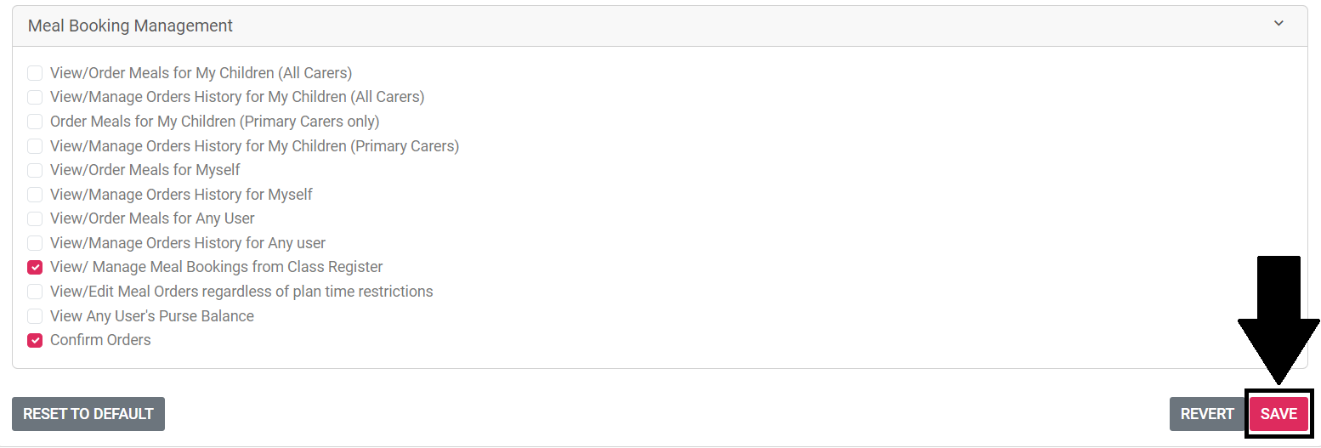This screenshot has height=448, width=1321.
Task: Check Order Meals for My Children (Primary Carers only)
Action: point(35,122)
